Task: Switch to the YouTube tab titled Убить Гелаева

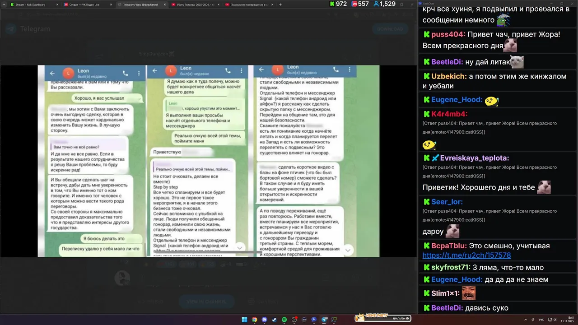Action: pos(195,5)
